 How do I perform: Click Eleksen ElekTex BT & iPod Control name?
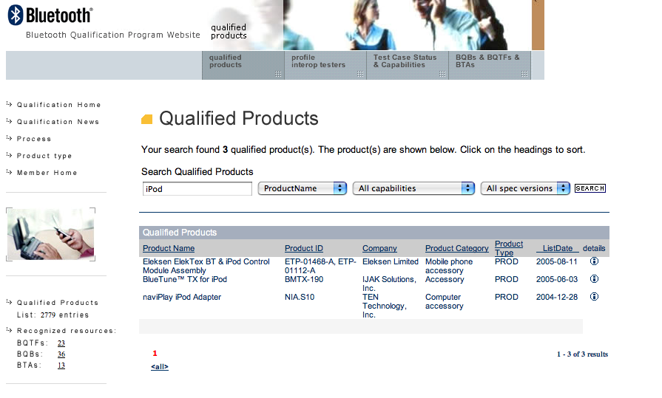click(x=206, y=266)
